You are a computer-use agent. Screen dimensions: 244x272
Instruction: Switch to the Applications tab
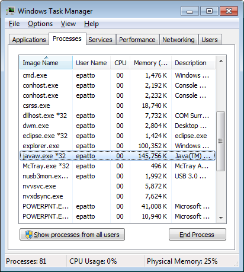pos(29,40)
